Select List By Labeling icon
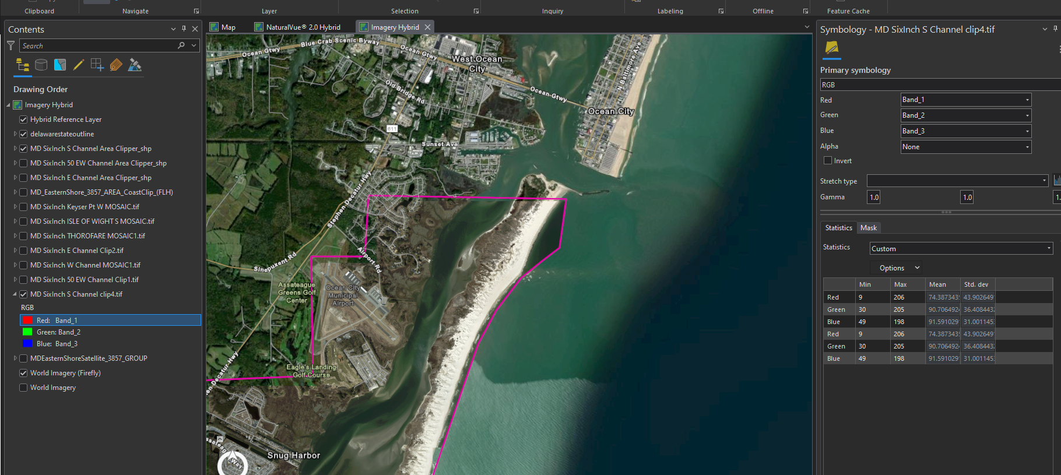 (116, 65)
